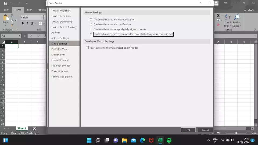Image resolution: width=258 pixels, height=145 pixels.
Task: Open taskbar Search
Action: (98, 140)
